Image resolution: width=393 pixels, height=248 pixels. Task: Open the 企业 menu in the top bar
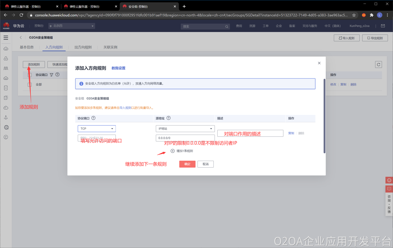tap(279, 26)
